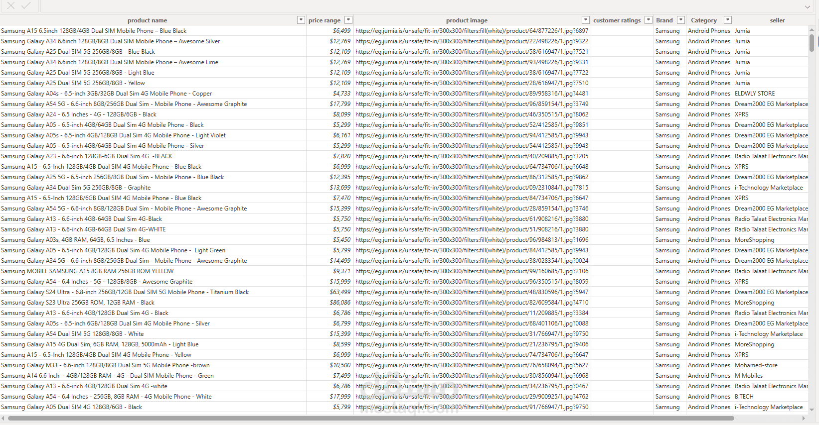
Task: Select seller cell M Mobiles
Action: pos(749,376)
